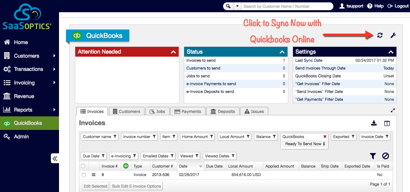
Task: Click the clear filters circle-slash icon
Action: pyautogui.click(x=386, y=156)
